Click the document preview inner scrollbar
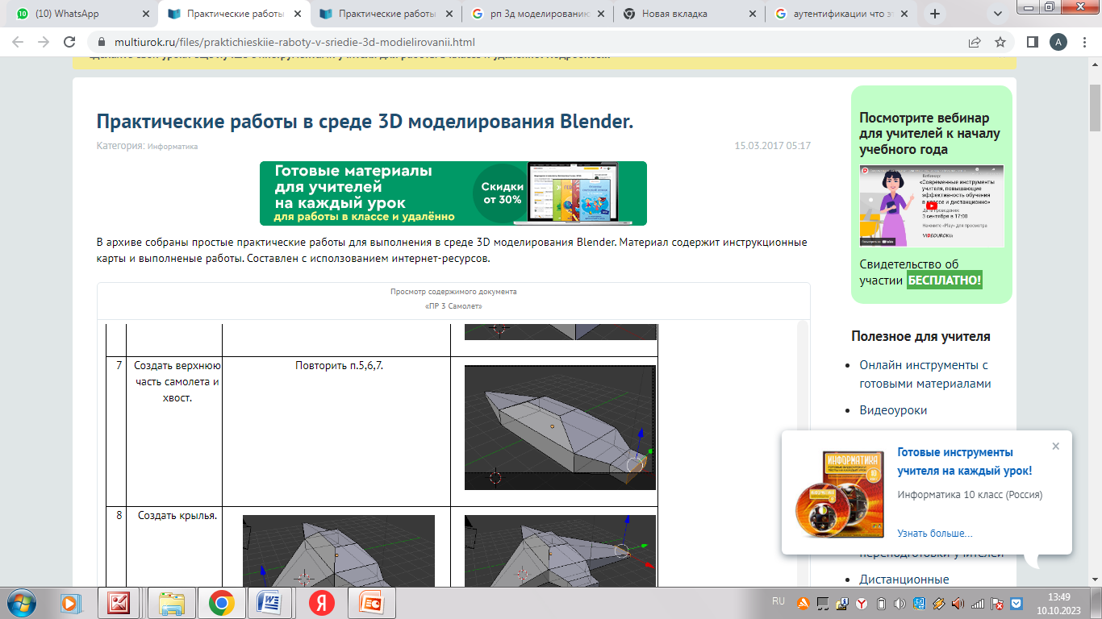 802,453
